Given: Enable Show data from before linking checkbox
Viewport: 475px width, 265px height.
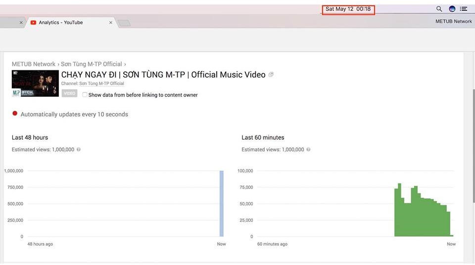Looking at the screenshot, I should click(x=85, y=95).
